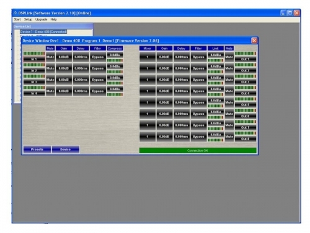The width and height of the screenshot is (310, 233).
Task: Open the Upgrade menu
Action: click(41, 19)
